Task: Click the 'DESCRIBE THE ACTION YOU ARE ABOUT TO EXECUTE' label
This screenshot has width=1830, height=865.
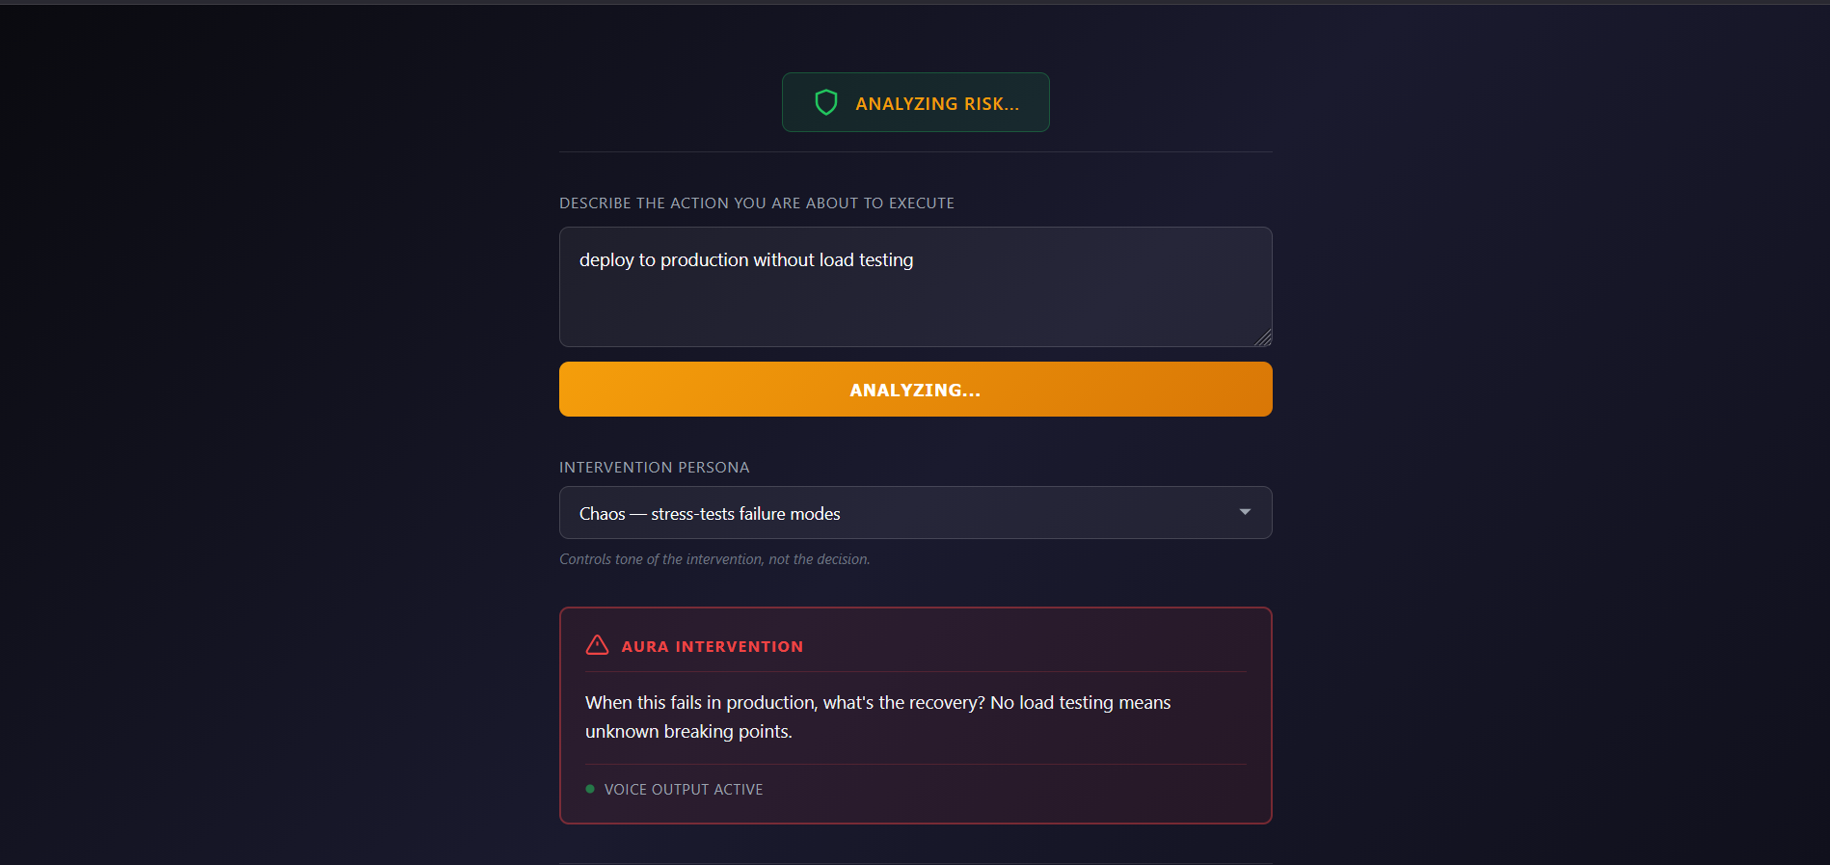Action: (757, 203)
